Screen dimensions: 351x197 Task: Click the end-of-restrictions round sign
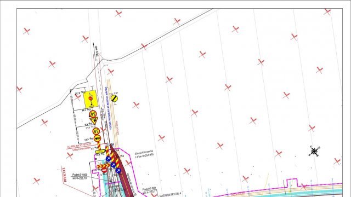[x=114, y=98]
